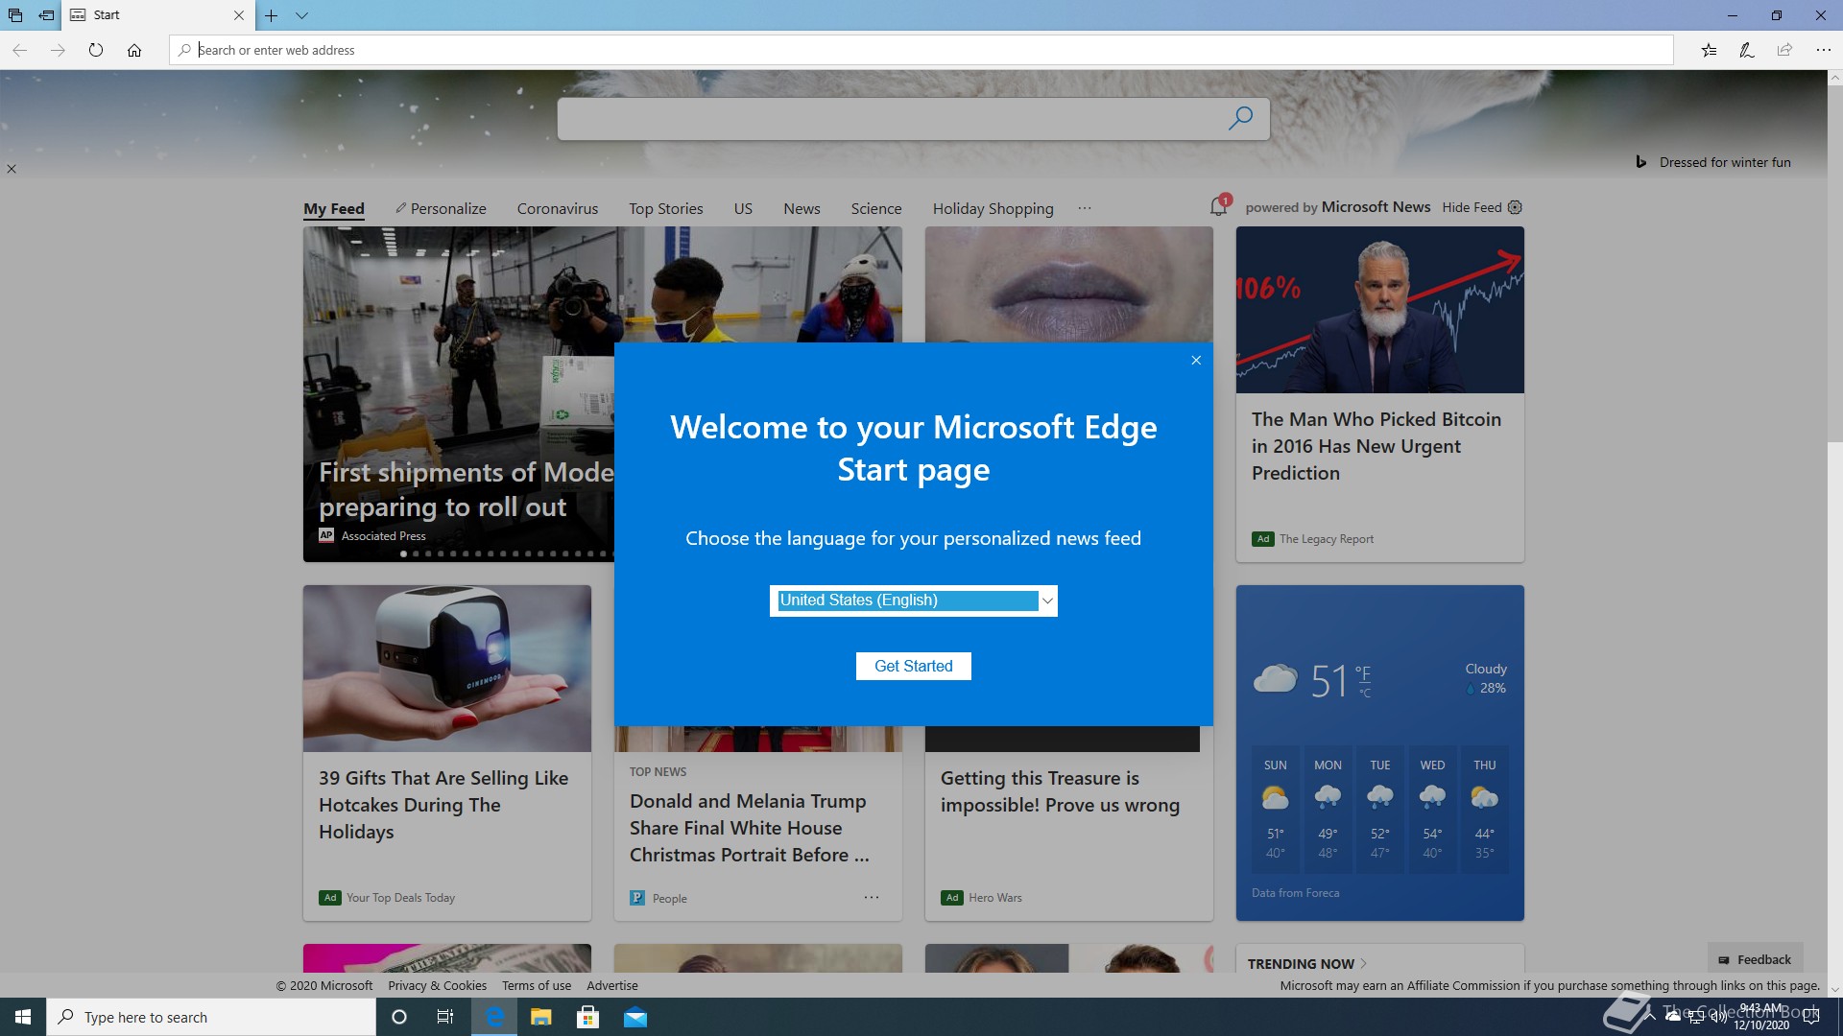Open the Windows Start menu
This screenshot has height=1036, width=1843.
point(23,1017)
